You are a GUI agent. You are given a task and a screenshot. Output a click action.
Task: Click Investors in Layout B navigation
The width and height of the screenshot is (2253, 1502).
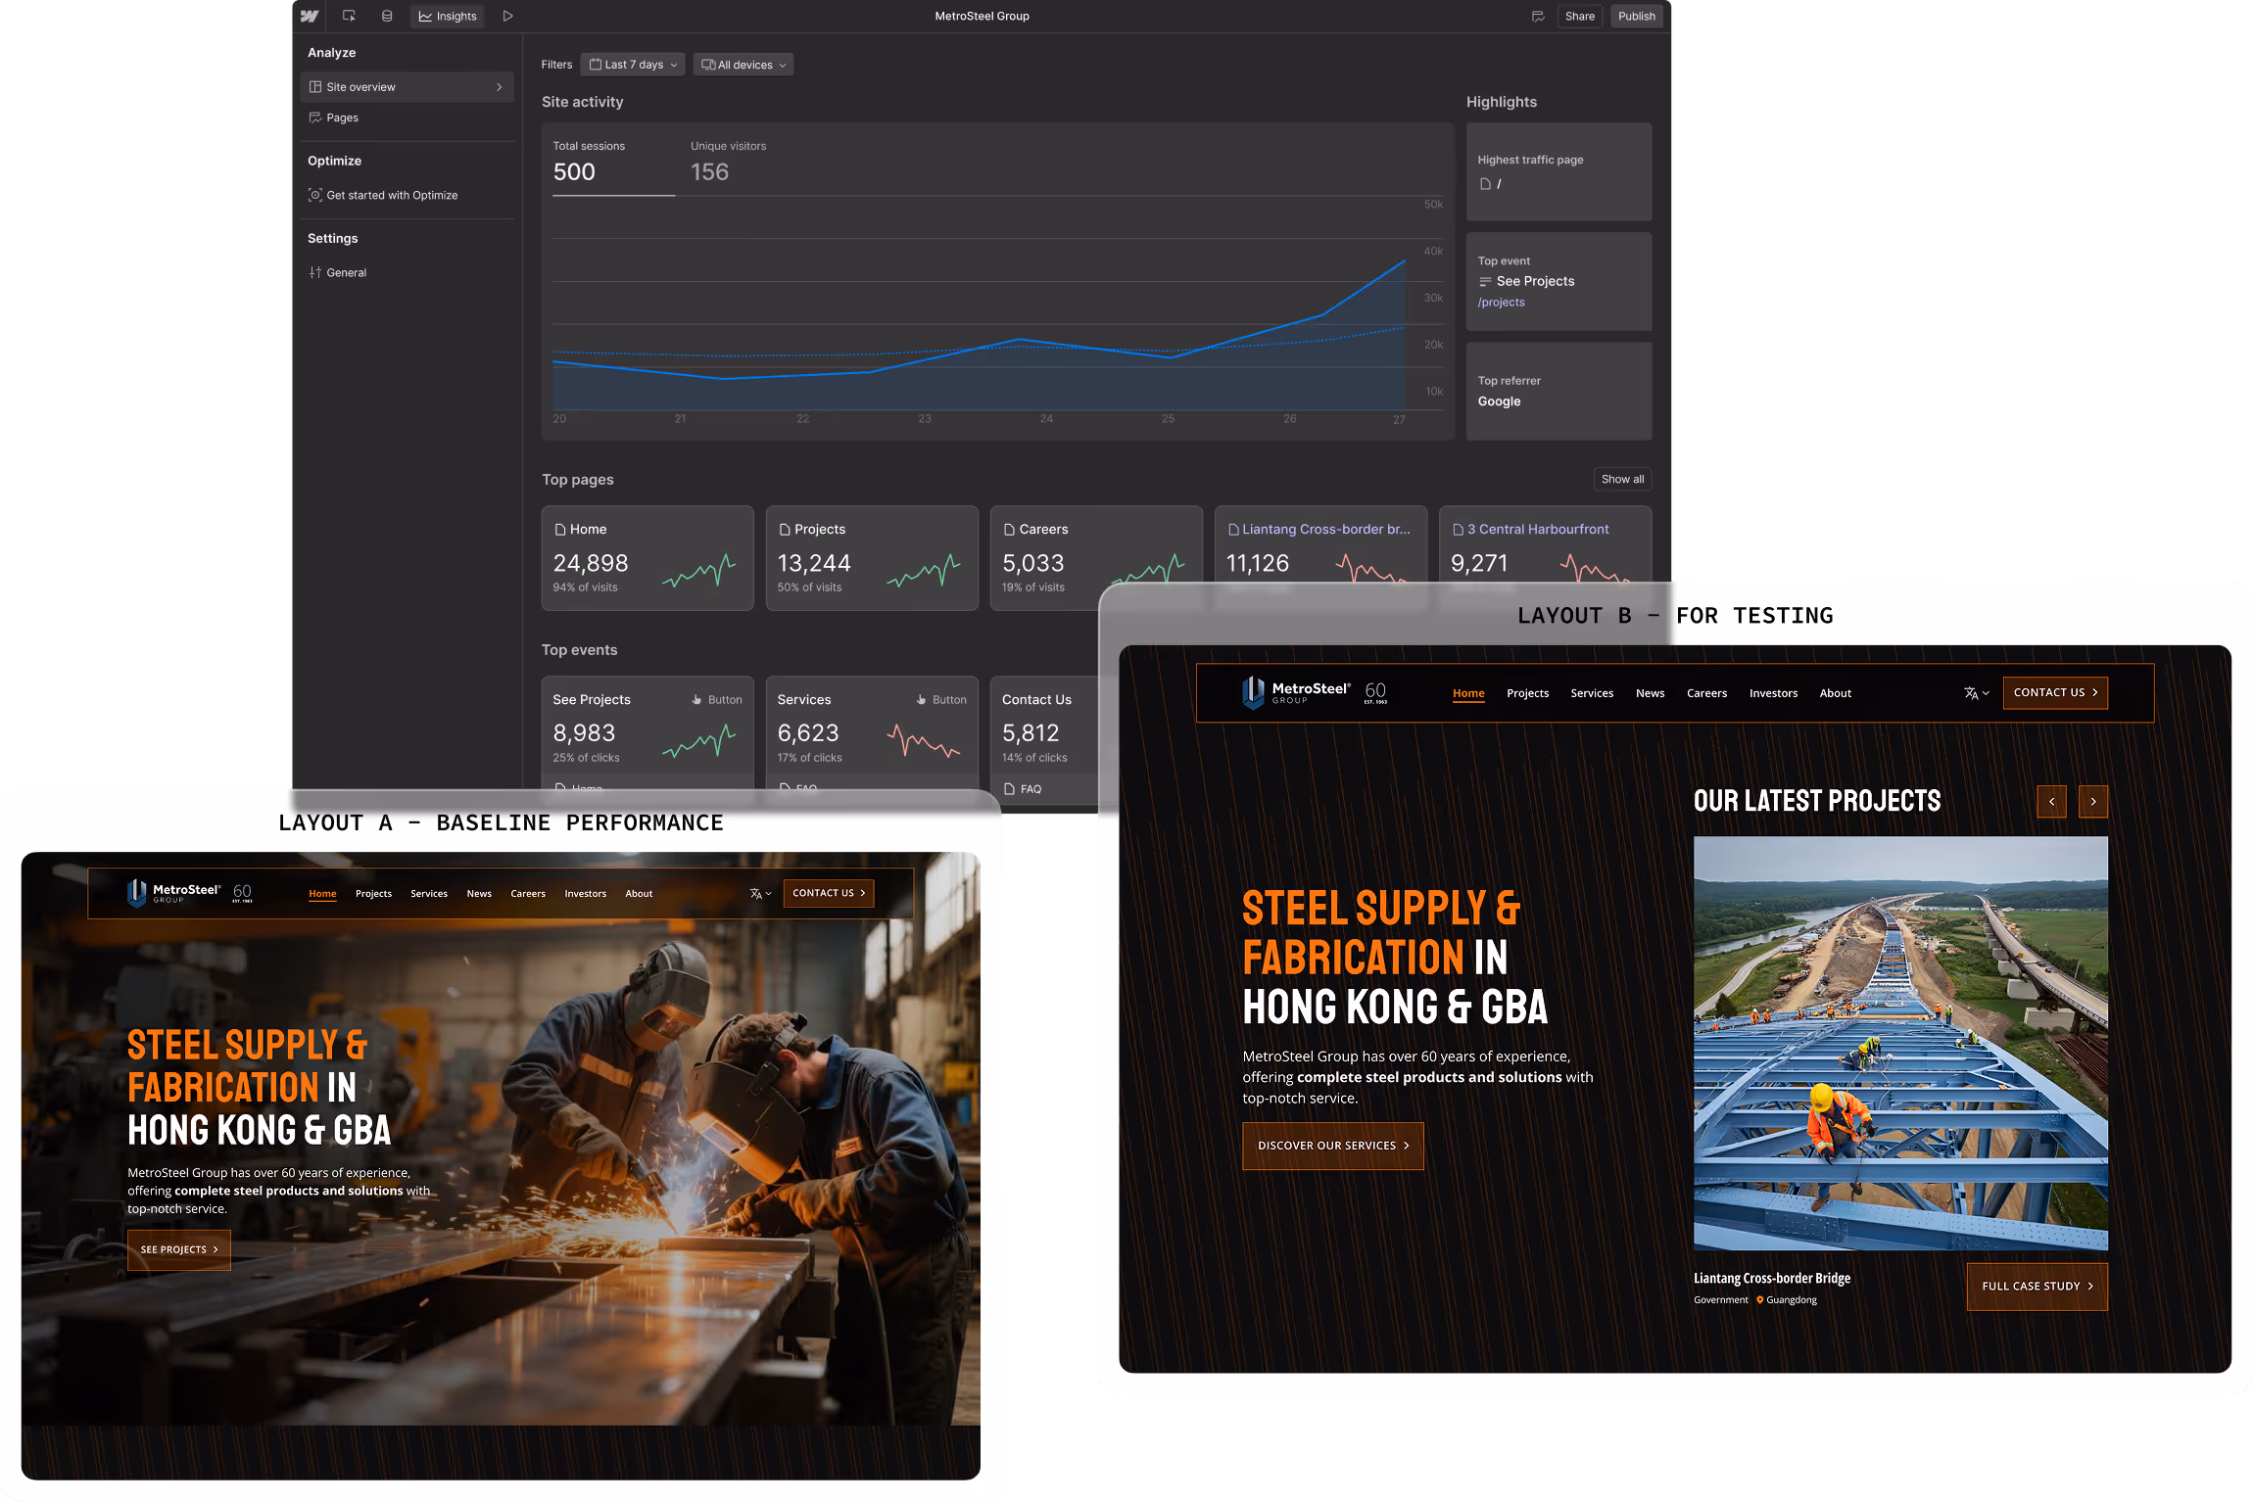click(x=1773, y=693)
